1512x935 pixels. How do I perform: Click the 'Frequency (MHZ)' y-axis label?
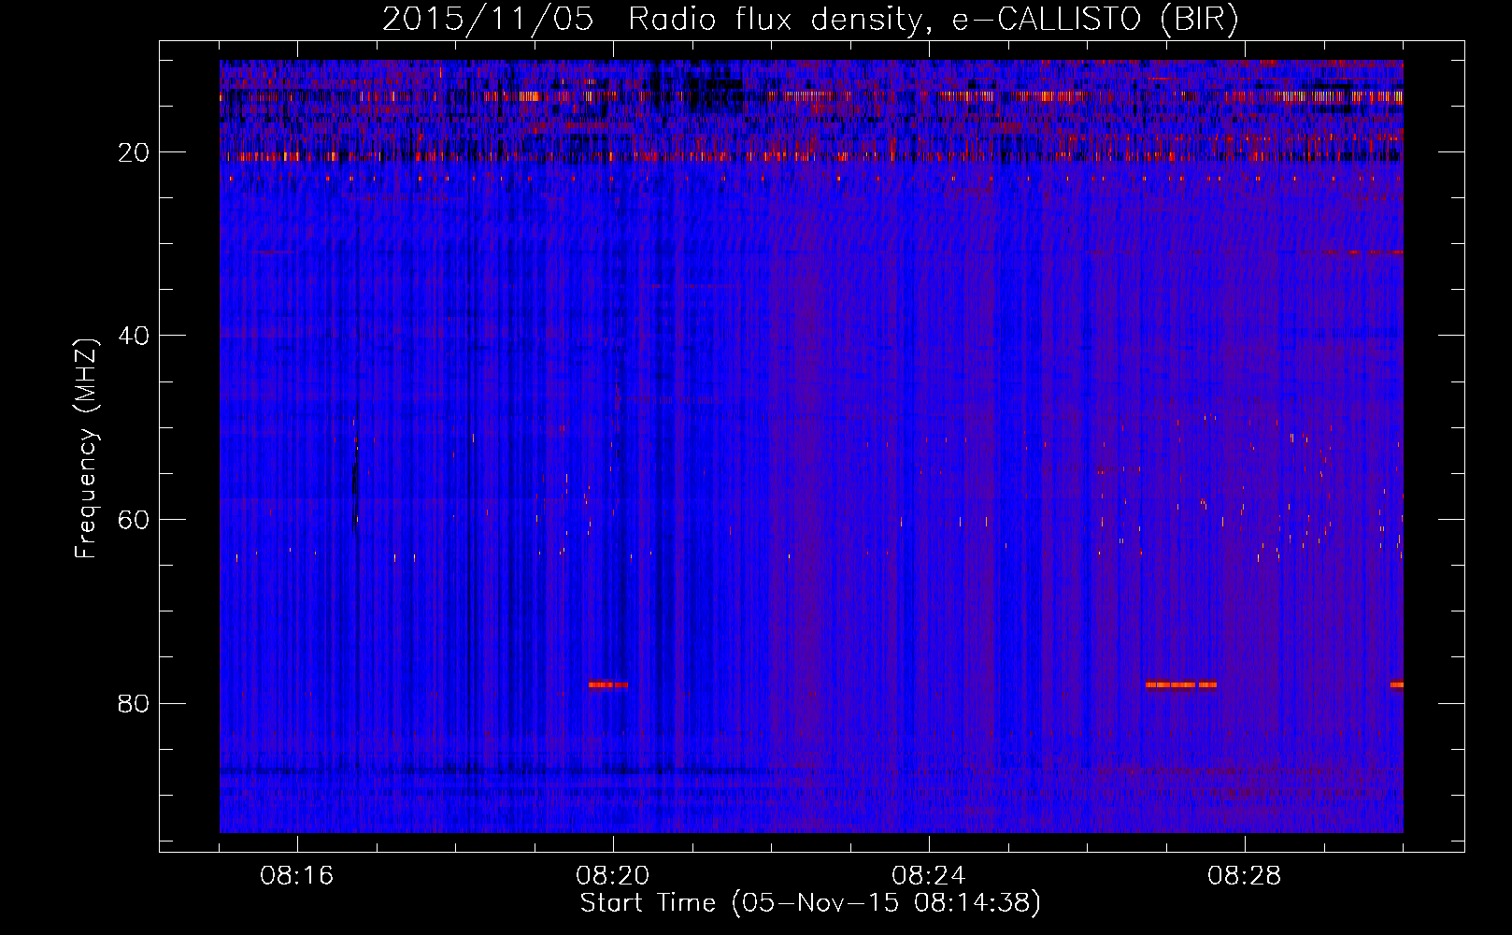[85, 449]
